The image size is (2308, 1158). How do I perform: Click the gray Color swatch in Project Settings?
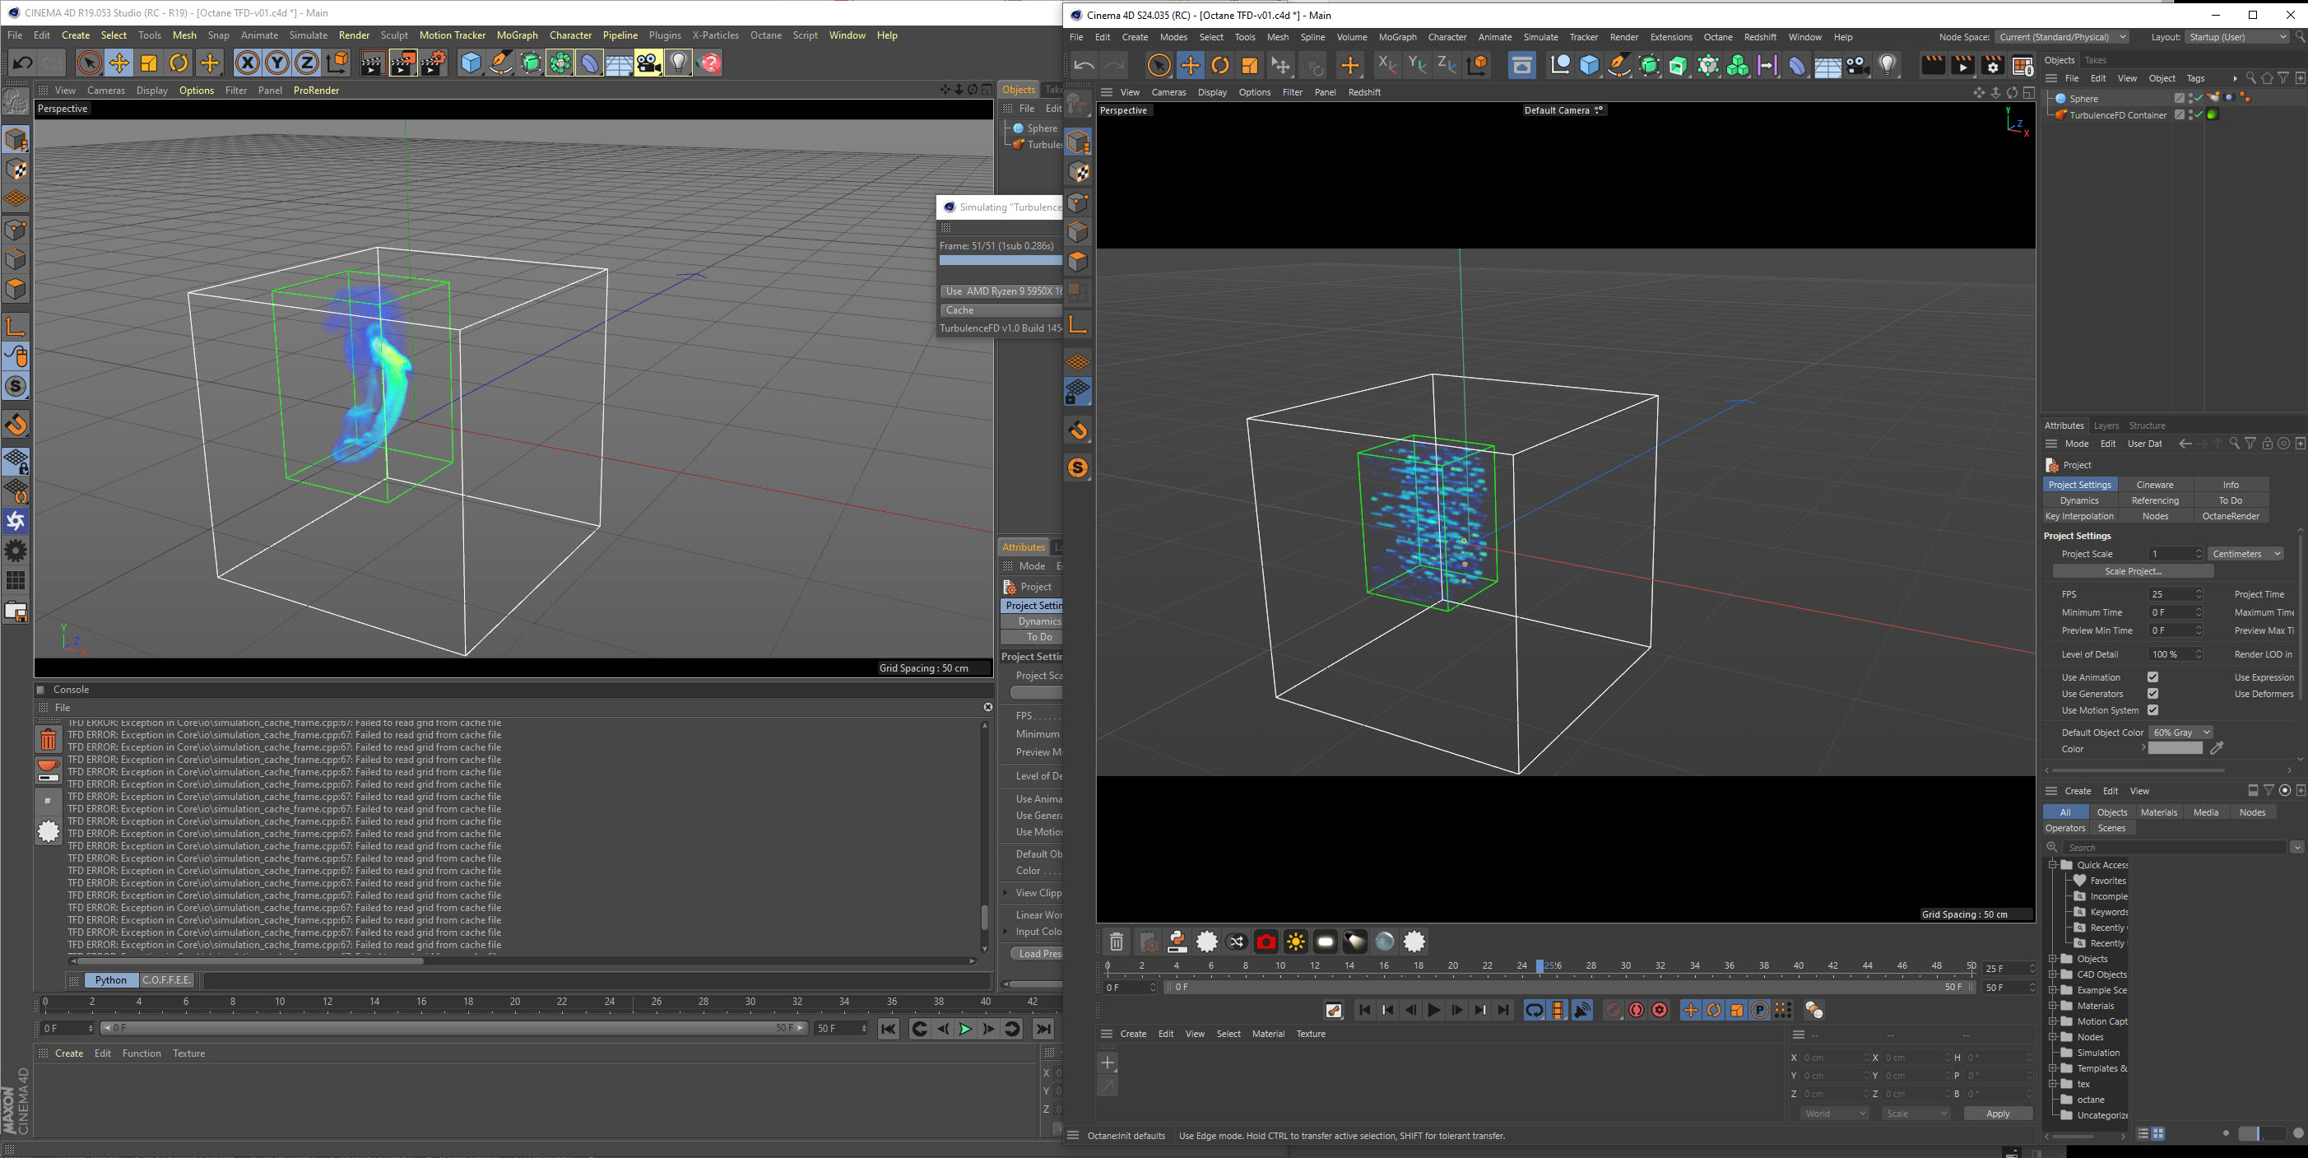(x=2175, y=748)
